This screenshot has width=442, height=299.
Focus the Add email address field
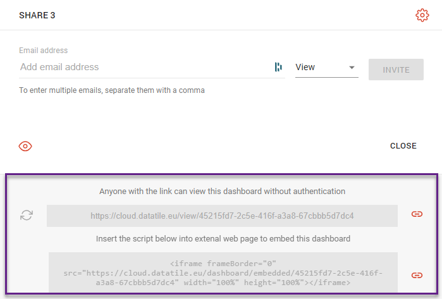[145, 67]
